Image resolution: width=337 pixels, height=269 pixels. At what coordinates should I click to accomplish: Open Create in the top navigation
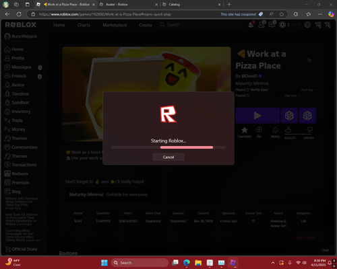point(146,25)
